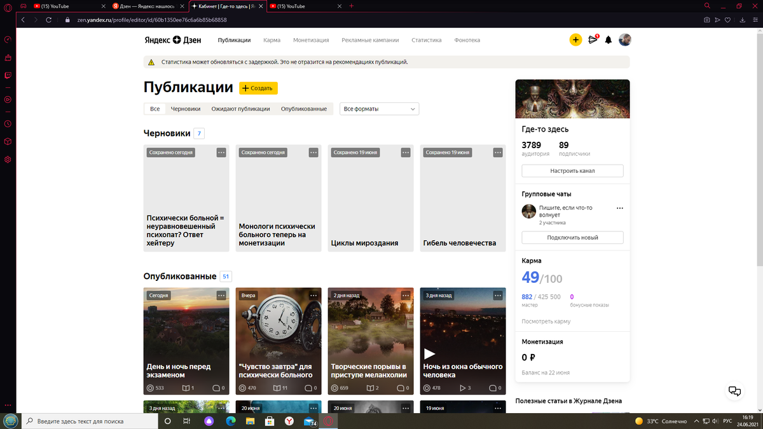Open new tab with plus icon

pos(352,6)
